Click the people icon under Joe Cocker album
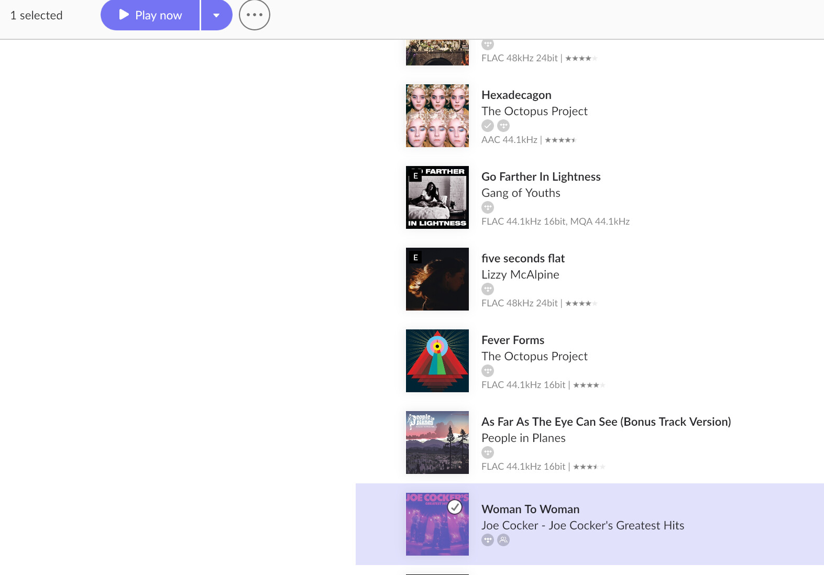Screen dimensions: 824x575 503,540
